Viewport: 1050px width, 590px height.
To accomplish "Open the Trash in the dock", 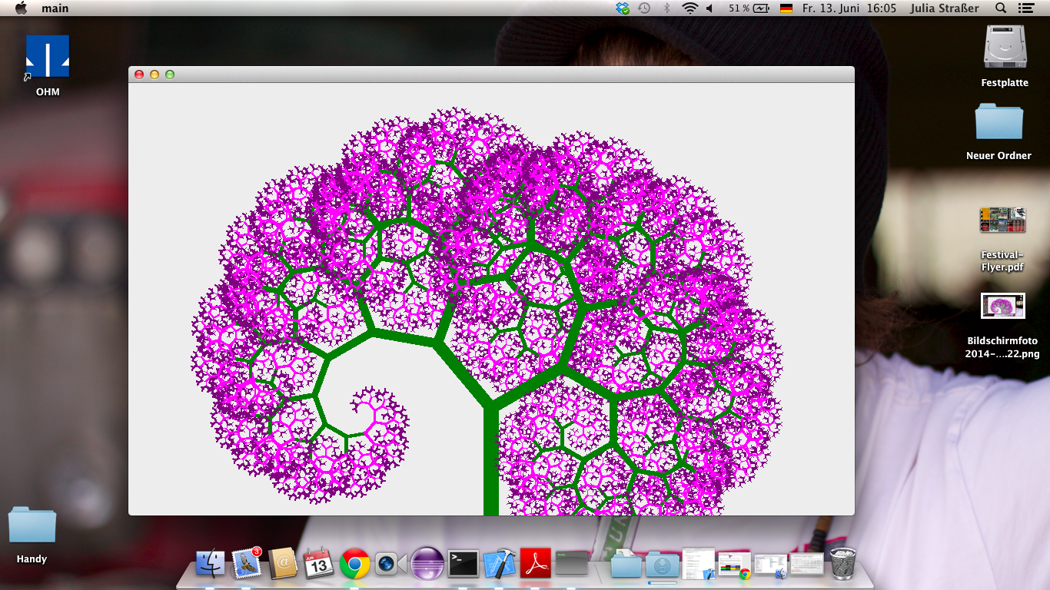I will coord(842,564).
